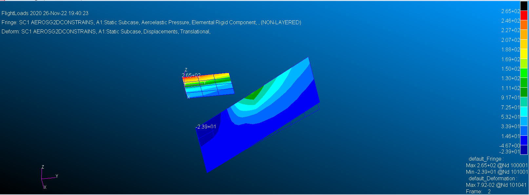Click the Fringe result title text

pyautogui.click(x=151, y=23)
